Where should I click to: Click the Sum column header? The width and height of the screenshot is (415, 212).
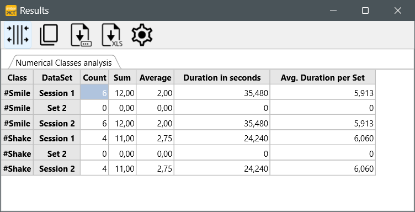[123, 77]
